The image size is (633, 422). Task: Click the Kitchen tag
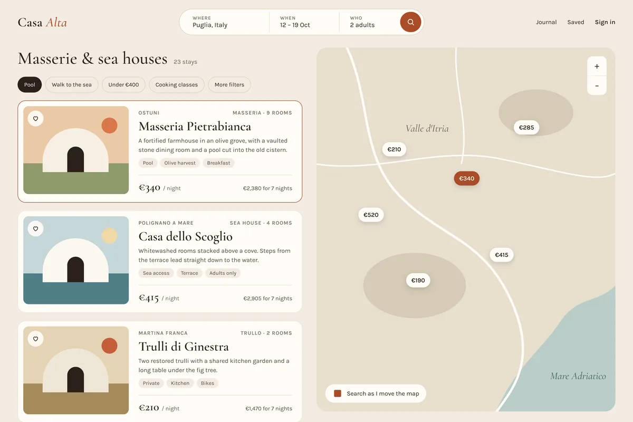point(180,383)
